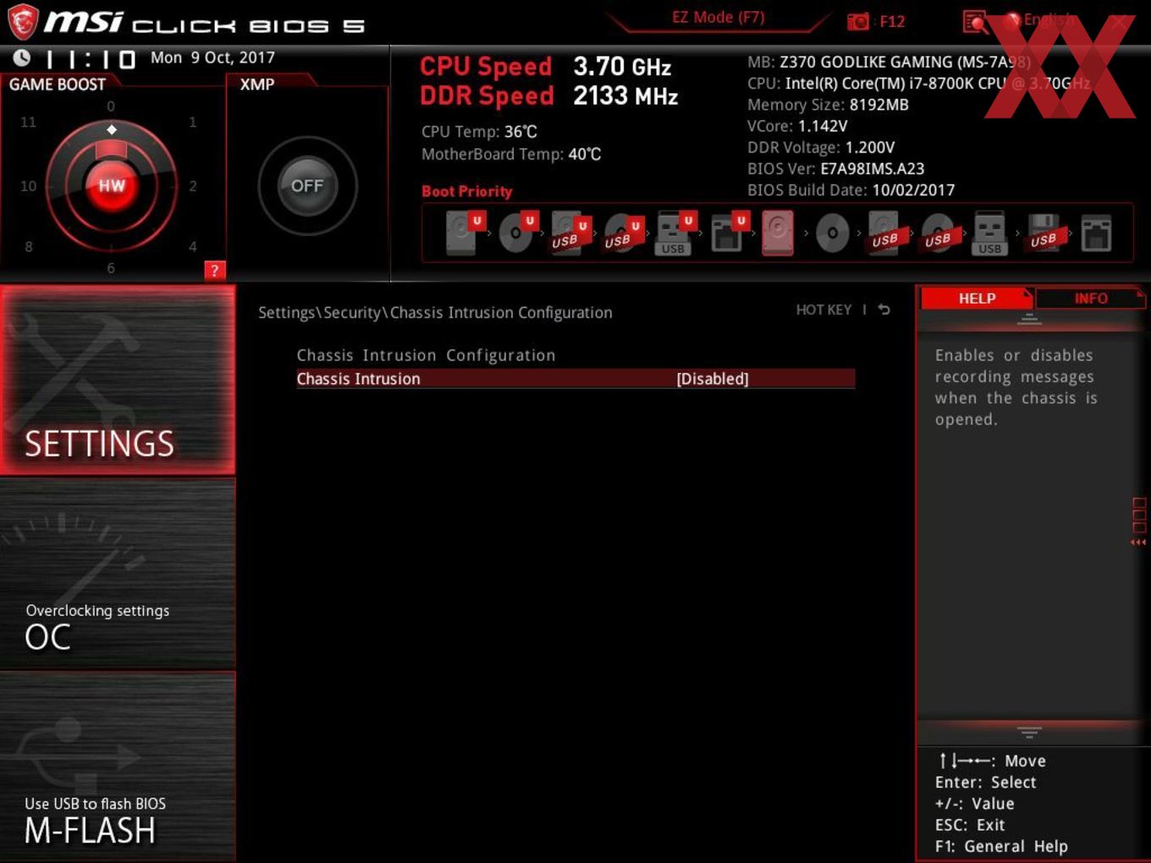Click the XMP panel label
The width and height of the screenshot is (1151, 863).
click(x=257, y=85)
